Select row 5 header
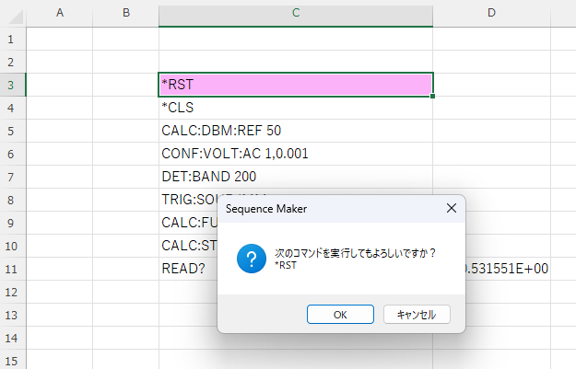 (13, 131)
